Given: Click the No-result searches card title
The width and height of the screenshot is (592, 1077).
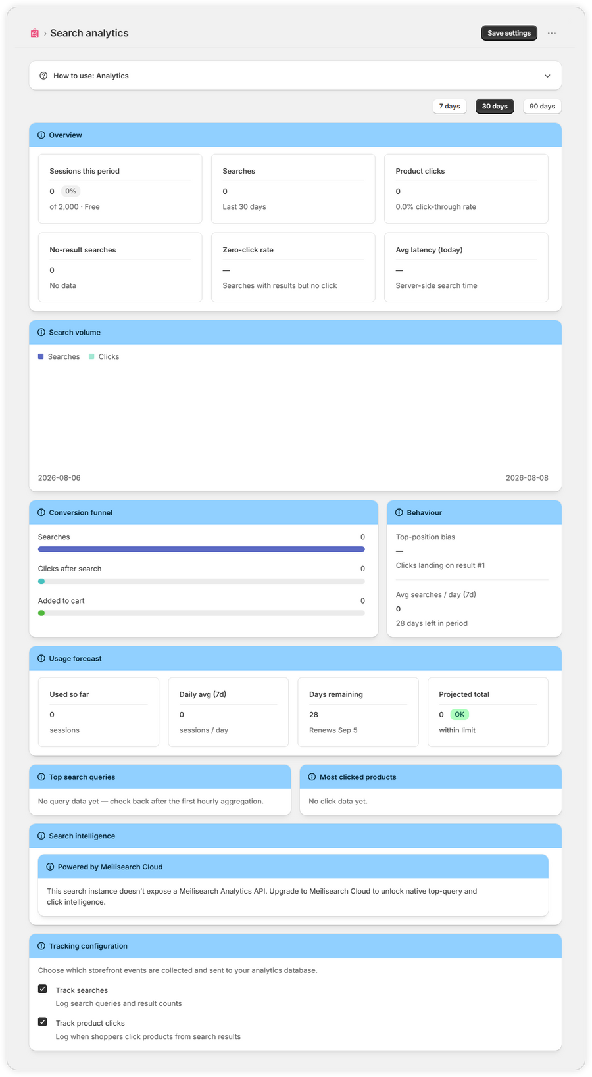Looking at the screenshot, I should [x=82, y=250].
